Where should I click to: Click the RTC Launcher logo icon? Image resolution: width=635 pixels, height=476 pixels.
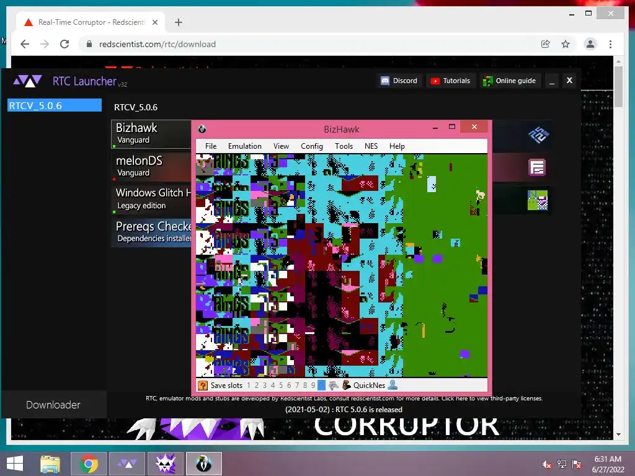click(x=27, y=81)
